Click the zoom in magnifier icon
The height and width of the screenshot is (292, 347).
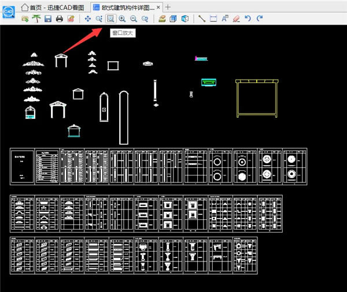click(x=122, y=19)
